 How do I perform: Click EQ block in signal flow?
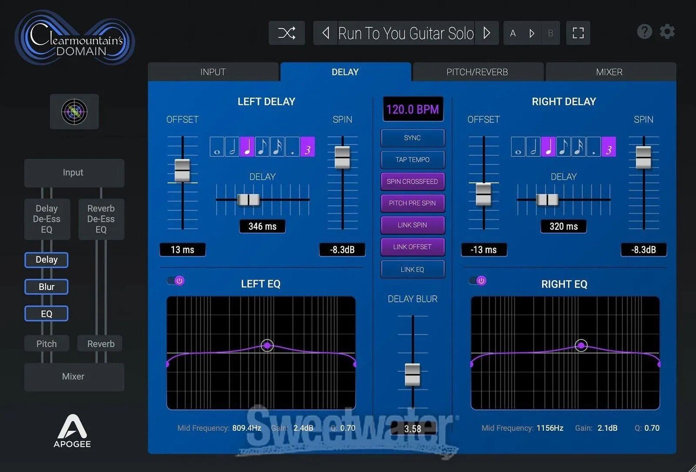46,314
